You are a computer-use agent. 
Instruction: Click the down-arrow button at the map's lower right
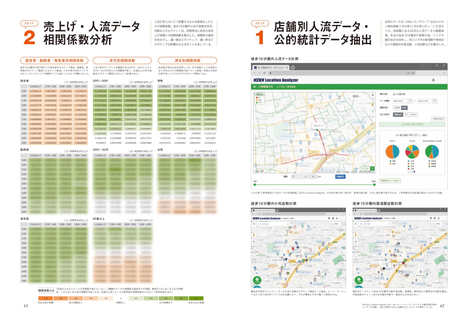click(367, 169)
